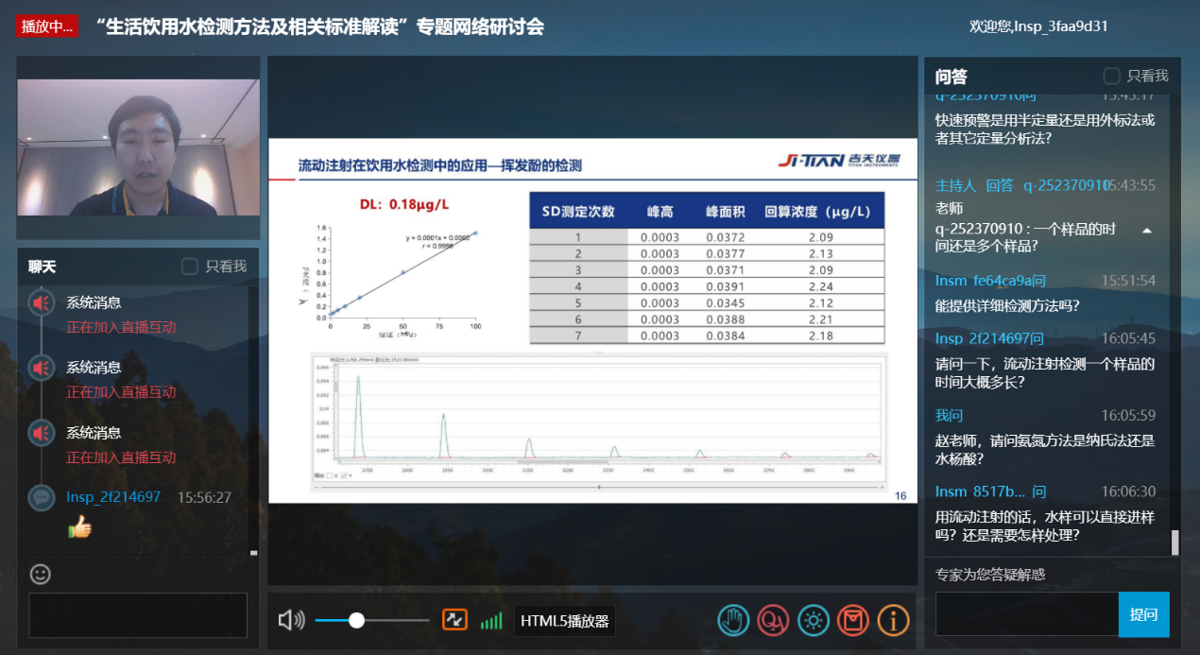1200x655 pixels.
Task: Click the raise hand icon
Action: click(x=733, y=620)
